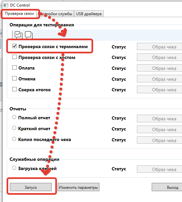Screen dimensions: 182x202
Task: Open the USB драйвера tab
Action: click(89, 14)
